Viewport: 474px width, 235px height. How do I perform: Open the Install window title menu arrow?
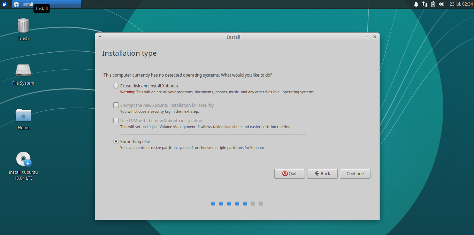100,37
